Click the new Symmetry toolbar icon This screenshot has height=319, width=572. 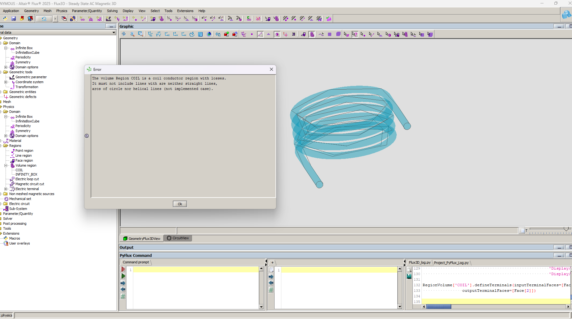91,19
